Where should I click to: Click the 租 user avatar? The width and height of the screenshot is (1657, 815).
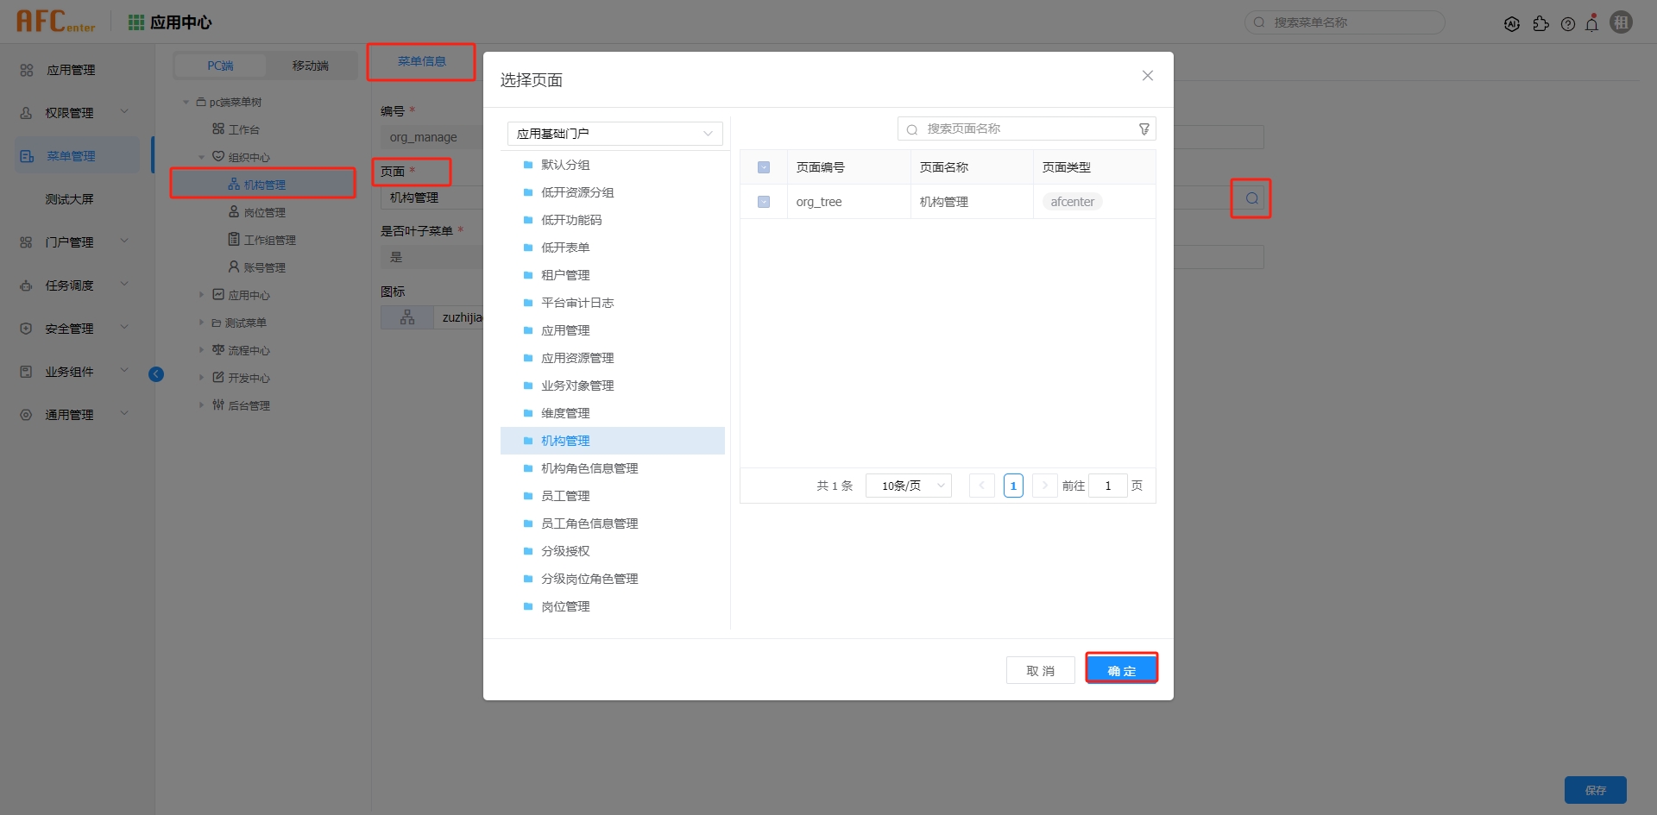(1622, 22)
